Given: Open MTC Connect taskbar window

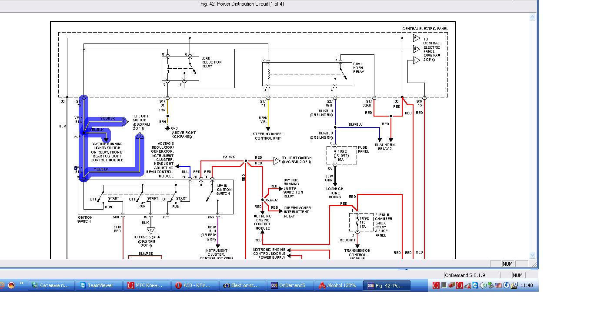Looking at the screenshot, I should [x=146, y=285].
